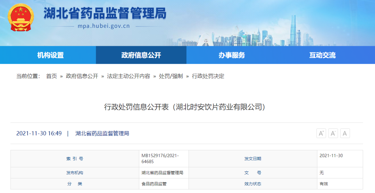The width and height of the screenshot is (375, 193).
Task: Click the table date value 2021-11-30
Action: [331, 156]
